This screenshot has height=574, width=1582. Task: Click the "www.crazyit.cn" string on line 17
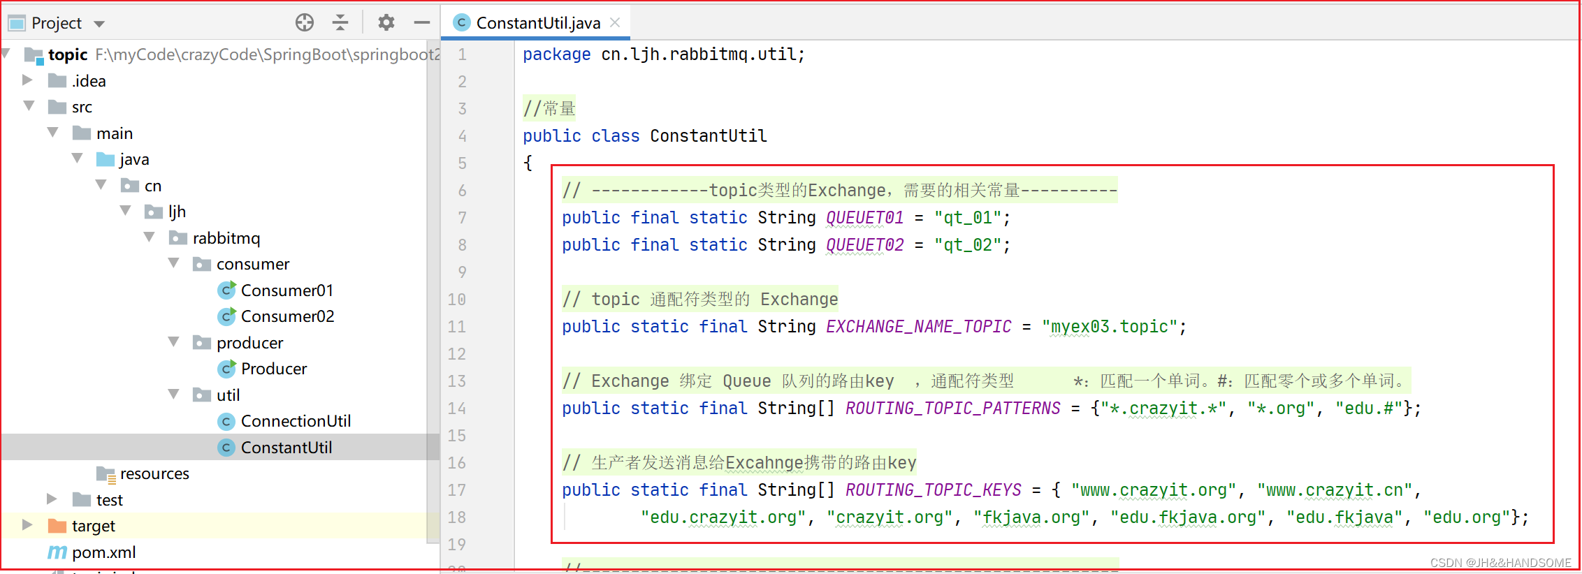(1335, 490)
